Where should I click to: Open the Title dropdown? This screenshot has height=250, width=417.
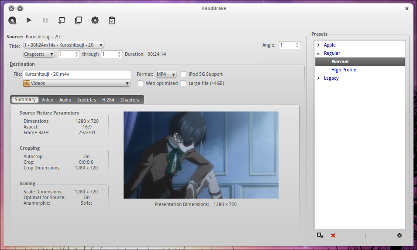[x=64, y=45]
